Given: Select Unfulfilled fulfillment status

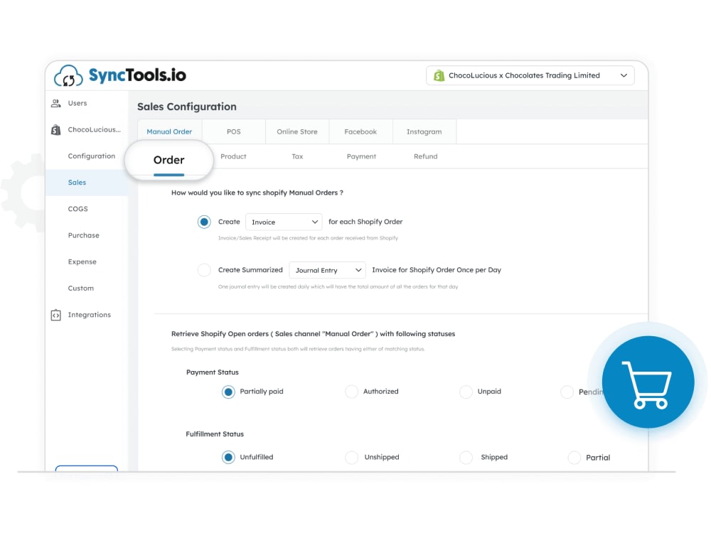Looking at the screenshot, I should 228,457.
